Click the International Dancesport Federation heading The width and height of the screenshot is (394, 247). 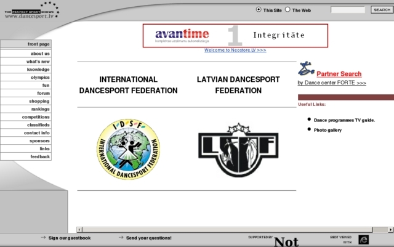click(129, 85)
